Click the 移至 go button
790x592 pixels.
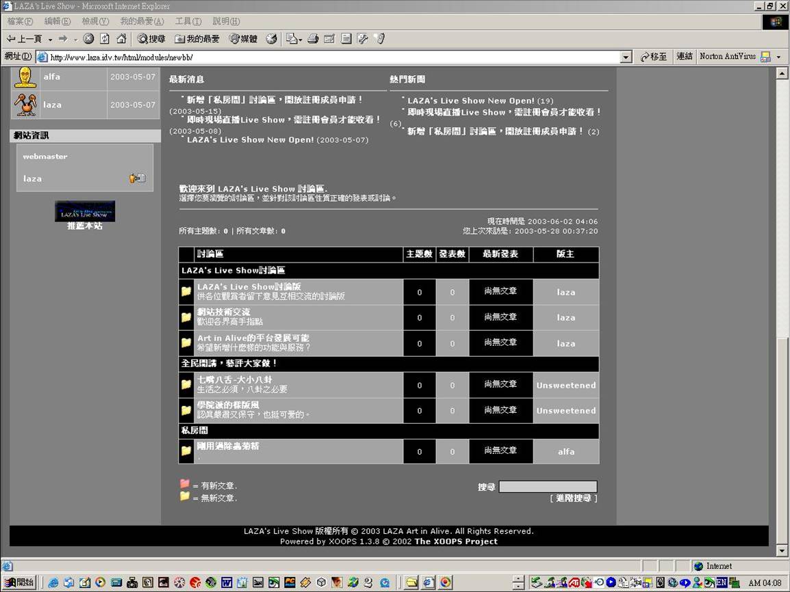654,57
